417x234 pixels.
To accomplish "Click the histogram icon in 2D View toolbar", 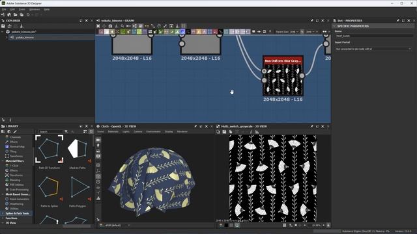I will pyautogui.click(x=257, y=131).
